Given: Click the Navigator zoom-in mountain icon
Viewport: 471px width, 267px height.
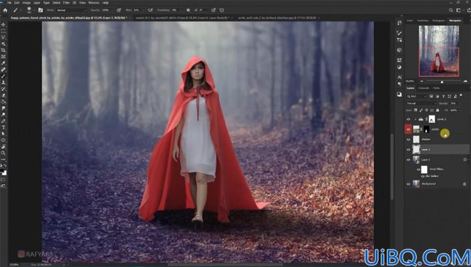Looking at the screenshot, I should click(465, 81).
